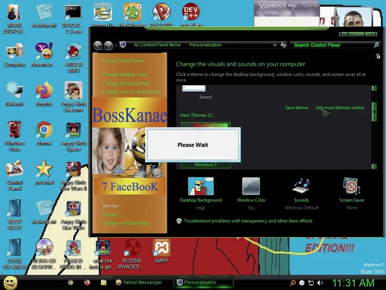Expand the address bar history dropdown
This screenshot has width=386, height=290.
pos(275,45)
